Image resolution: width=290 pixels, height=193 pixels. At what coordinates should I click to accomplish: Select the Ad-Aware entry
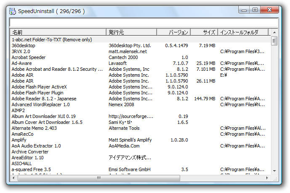coord(21,63)
